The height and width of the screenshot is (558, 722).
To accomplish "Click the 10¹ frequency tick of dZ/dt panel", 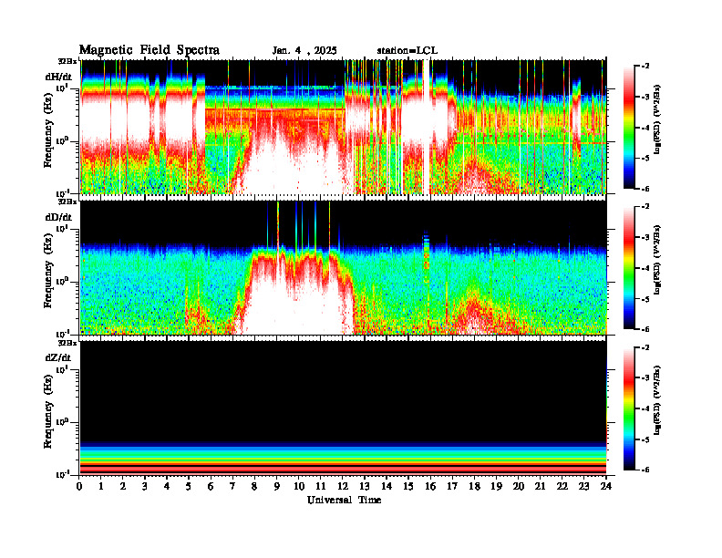I will (63, 368).
